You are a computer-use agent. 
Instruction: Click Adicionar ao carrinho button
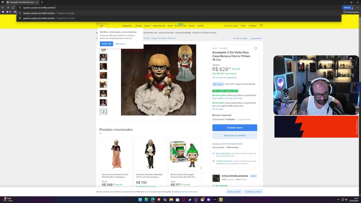pyautogui.click(x=235, y=136)
